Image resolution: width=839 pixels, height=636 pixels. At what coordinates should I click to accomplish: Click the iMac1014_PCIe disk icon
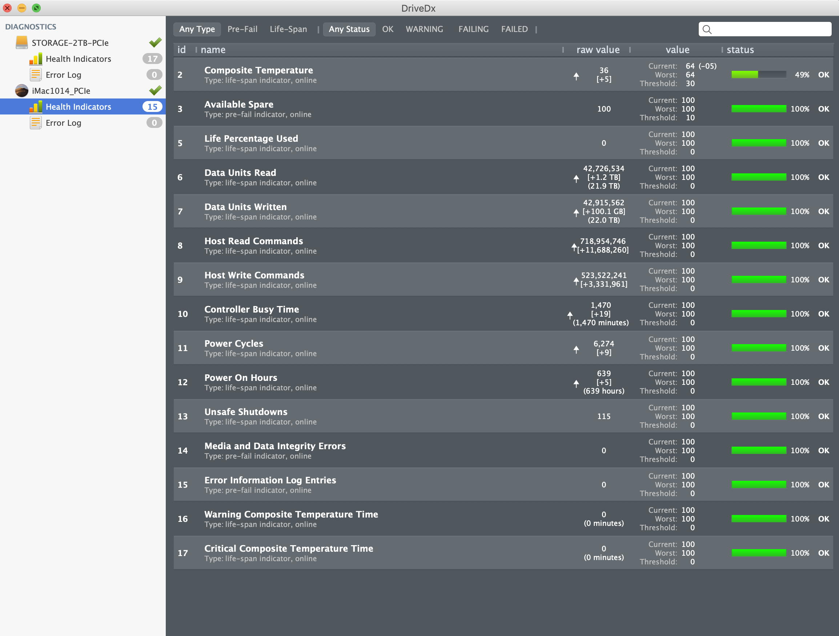tap(21, 90)
